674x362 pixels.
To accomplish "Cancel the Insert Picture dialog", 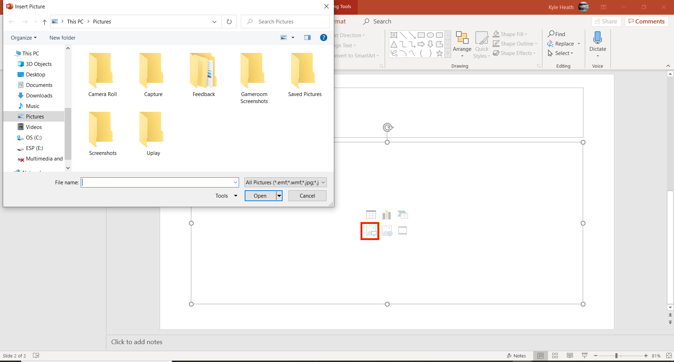I will coord(307,196).
